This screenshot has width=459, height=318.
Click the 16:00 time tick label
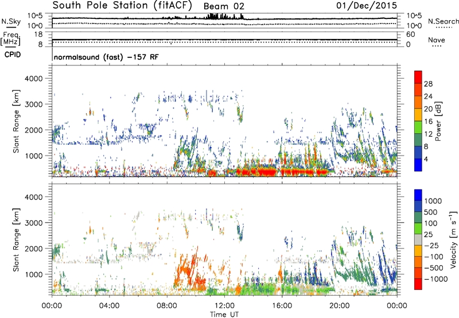(282, 306)
